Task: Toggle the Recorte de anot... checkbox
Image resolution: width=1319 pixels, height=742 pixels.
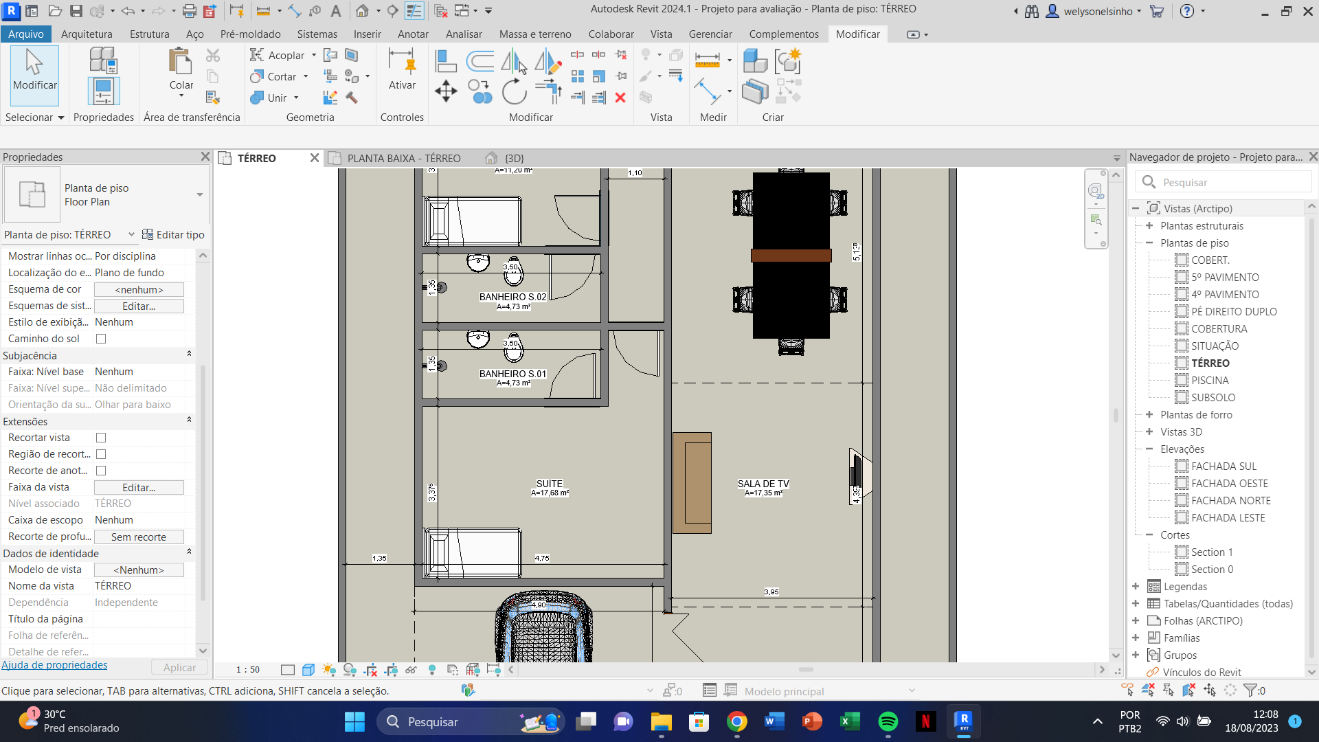Action: tap(101, 471)
